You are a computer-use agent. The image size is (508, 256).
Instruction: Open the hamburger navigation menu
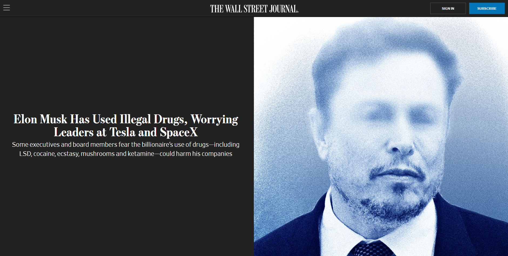[6, 8]
